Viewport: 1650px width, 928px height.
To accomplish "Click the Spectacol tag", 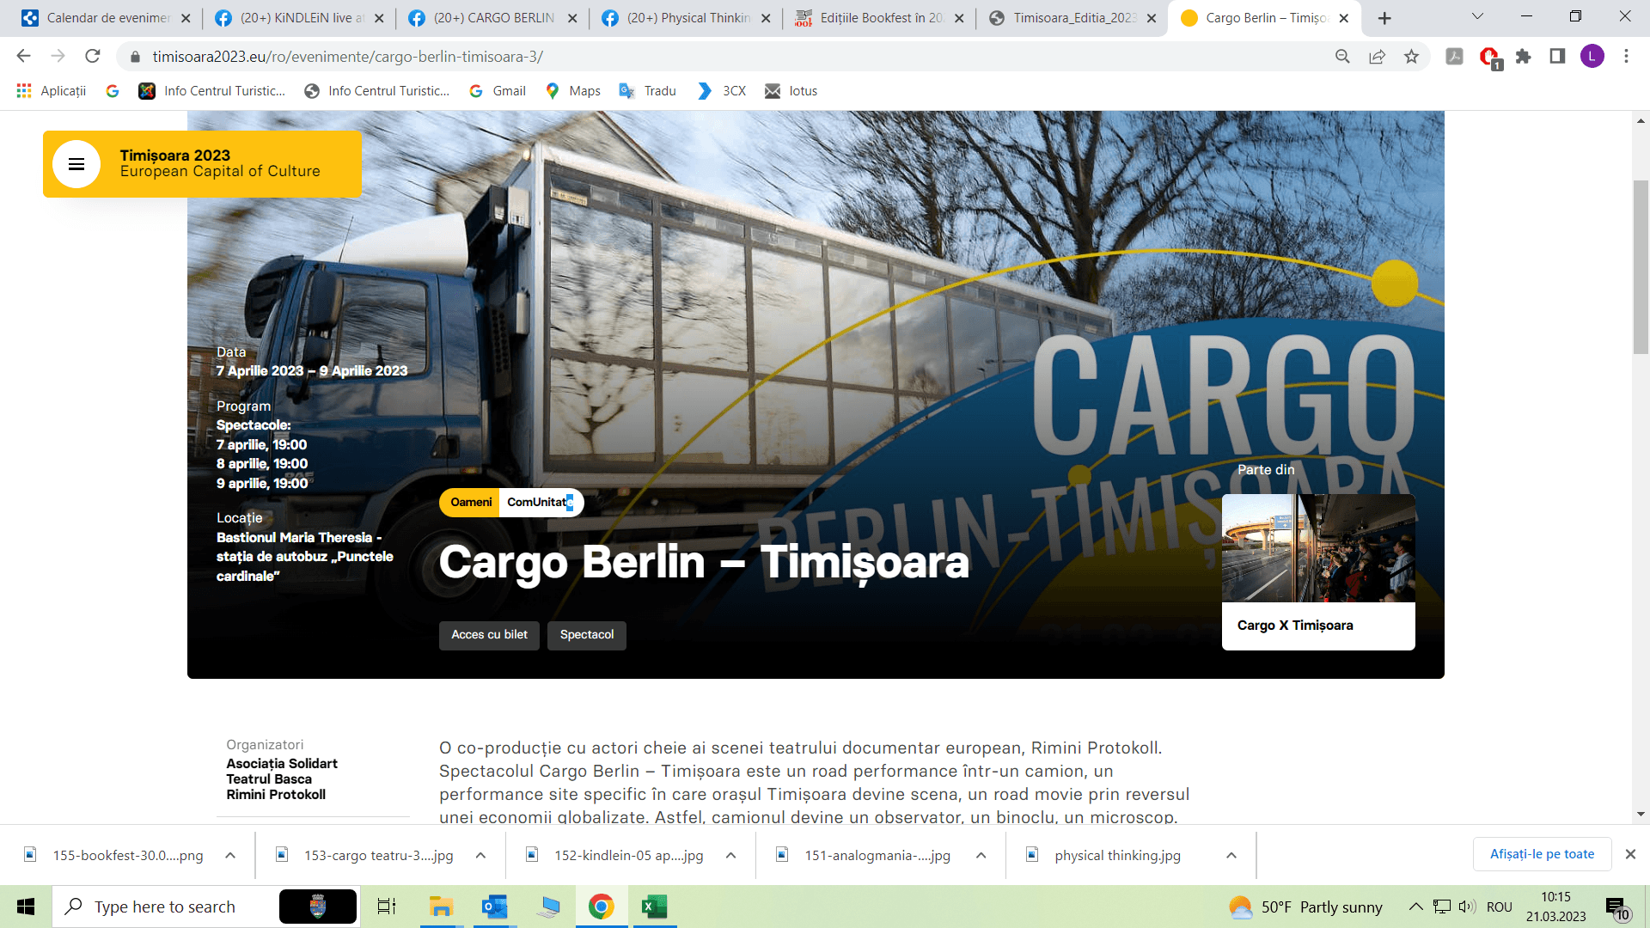I will coord(587,635).
